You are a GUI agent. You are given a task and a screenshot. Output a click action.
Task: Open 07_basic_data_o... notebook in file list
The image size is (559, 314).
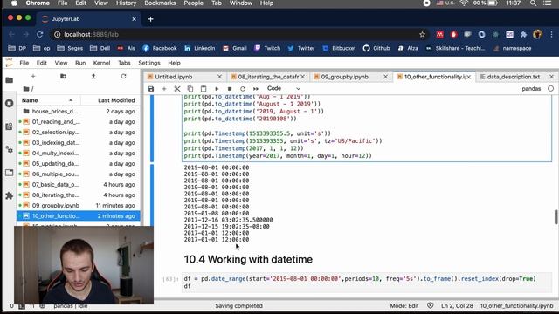point(79,184)
